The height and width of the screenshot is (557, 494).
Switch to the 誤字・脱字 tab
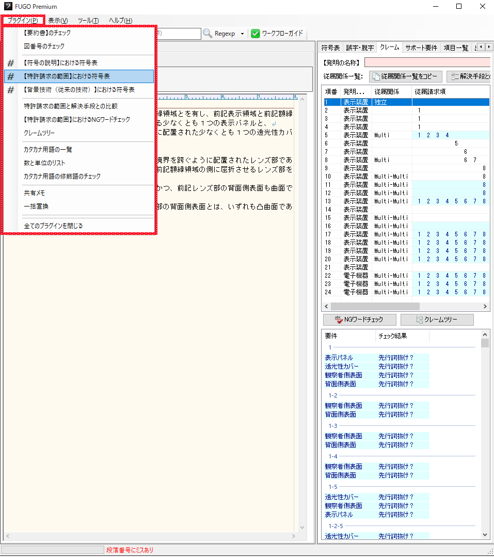pyautogui.click(x=360, y=47)
